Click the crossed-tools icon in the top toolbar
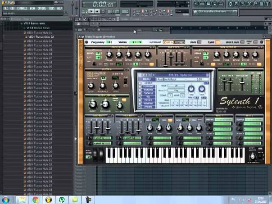This screenshot has height=204, width=272. [x=249, y=4]
